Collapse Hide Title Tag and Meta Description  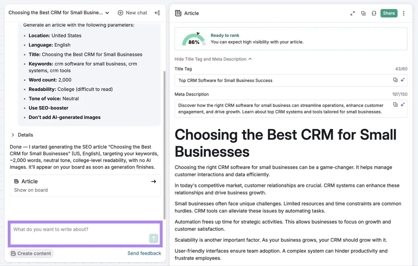(213, 59)
